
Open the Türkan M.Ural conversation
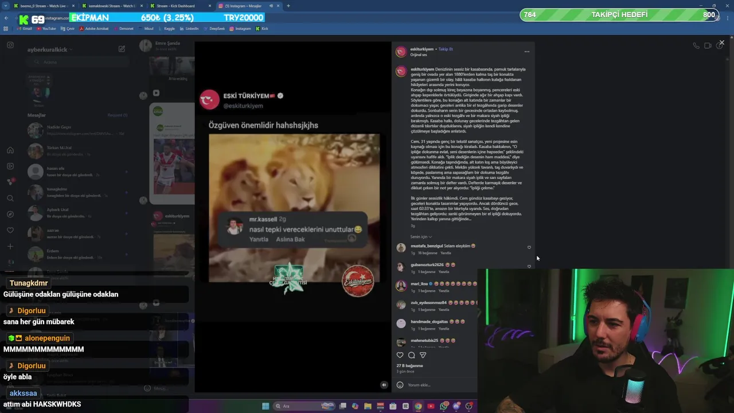(77, 151)
